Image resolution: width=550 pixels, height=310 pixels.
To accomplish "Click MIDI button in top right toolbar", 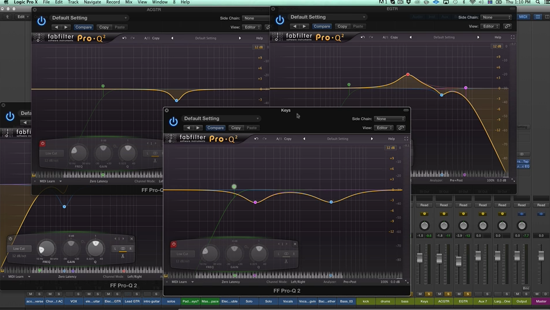I will pos(523,16).
